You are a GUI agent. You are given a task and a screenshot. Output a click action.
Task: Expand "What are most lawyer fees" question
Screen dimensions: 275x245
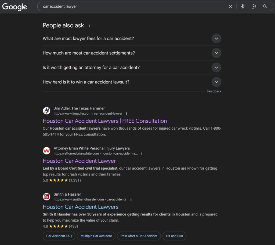[132, 38]
